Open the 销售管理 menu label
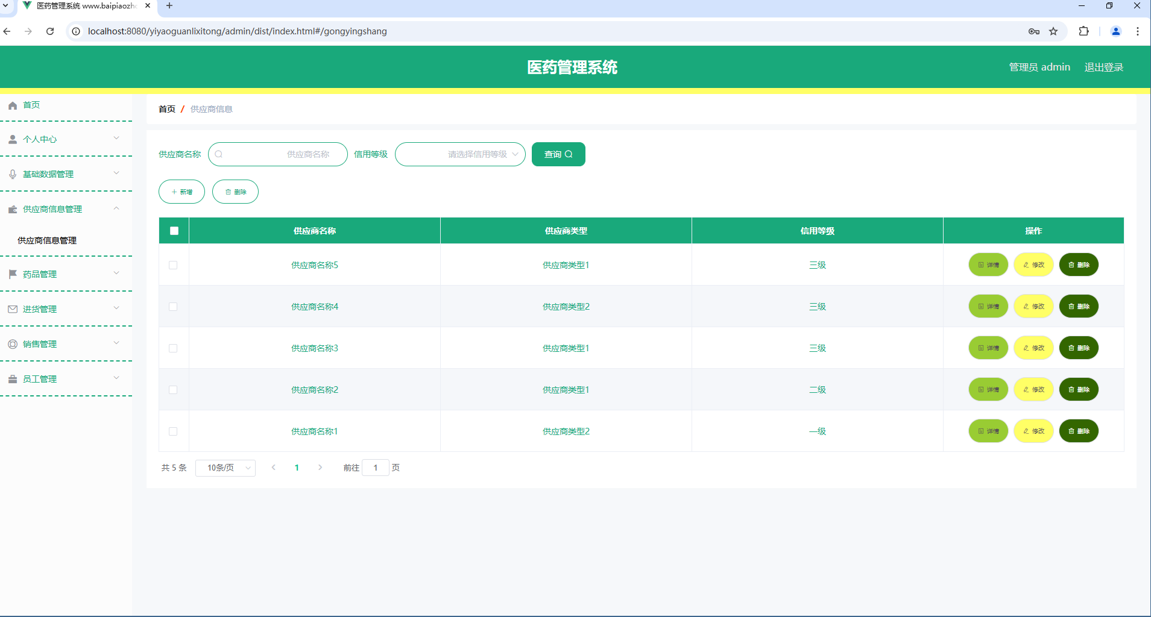 click(x=40, y=344)
